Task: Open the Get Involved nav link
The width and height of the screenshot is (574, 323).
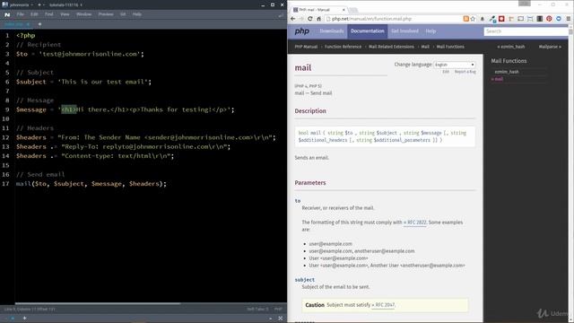Action: 404,31
